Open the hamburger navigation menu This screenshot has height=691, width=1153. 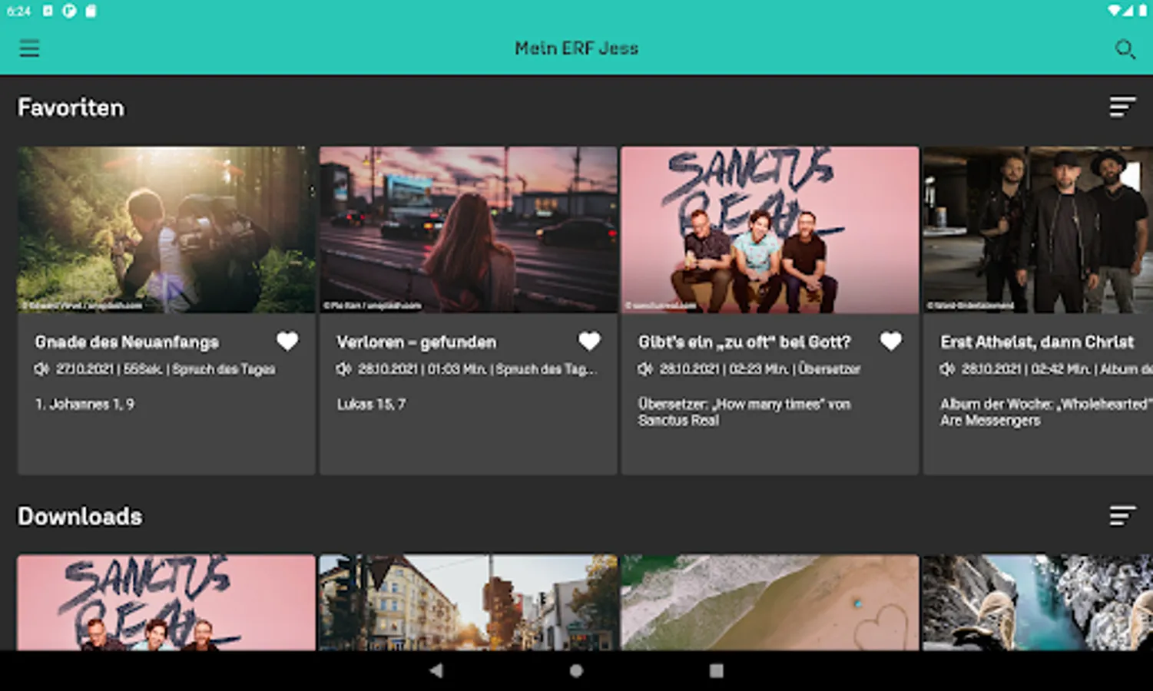(29, 48)
